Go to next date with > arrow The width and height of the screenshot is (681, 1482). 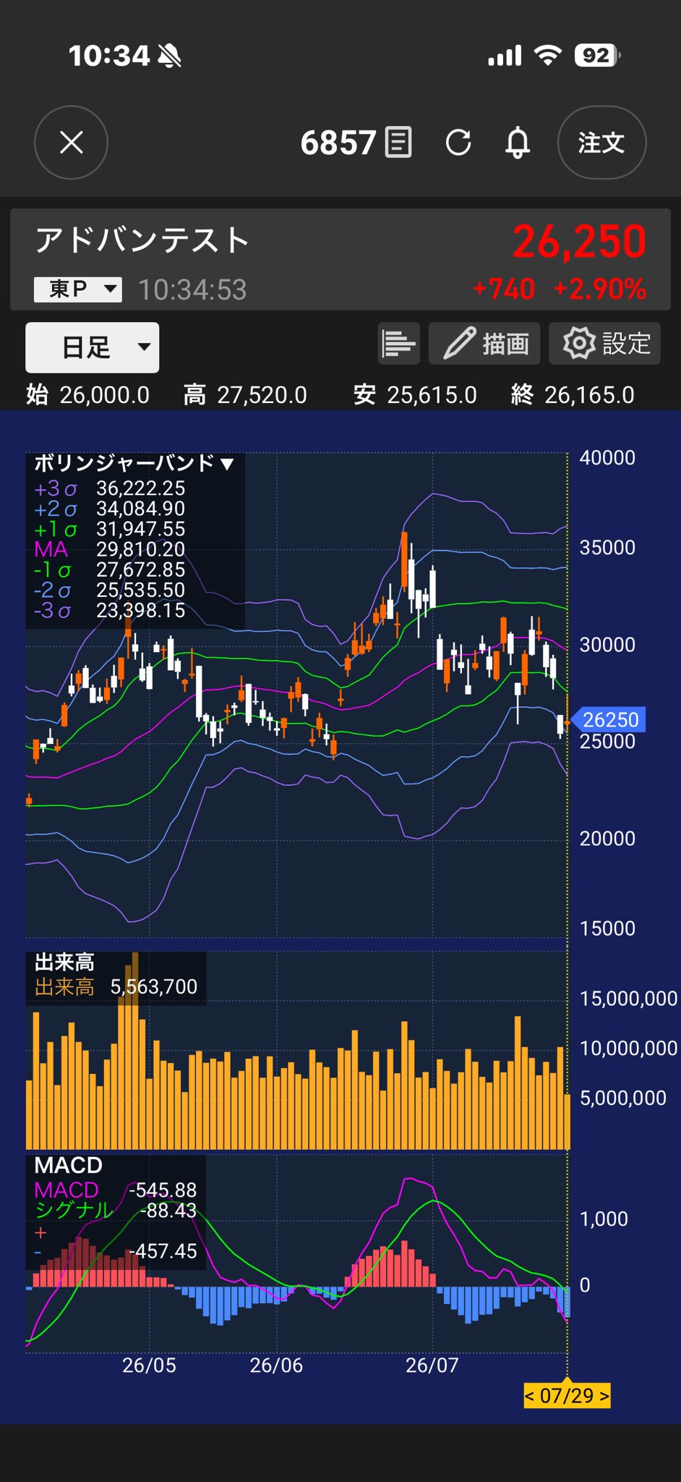point(603,1395)
